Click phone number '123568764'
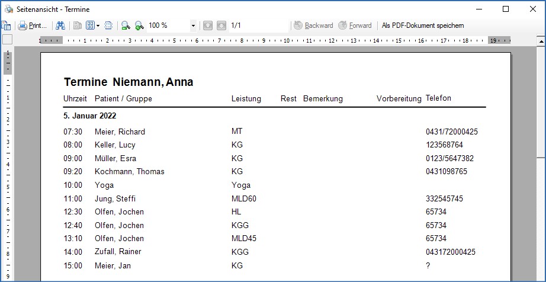Viewport: 546px width, 282px height. click(444, 145)
